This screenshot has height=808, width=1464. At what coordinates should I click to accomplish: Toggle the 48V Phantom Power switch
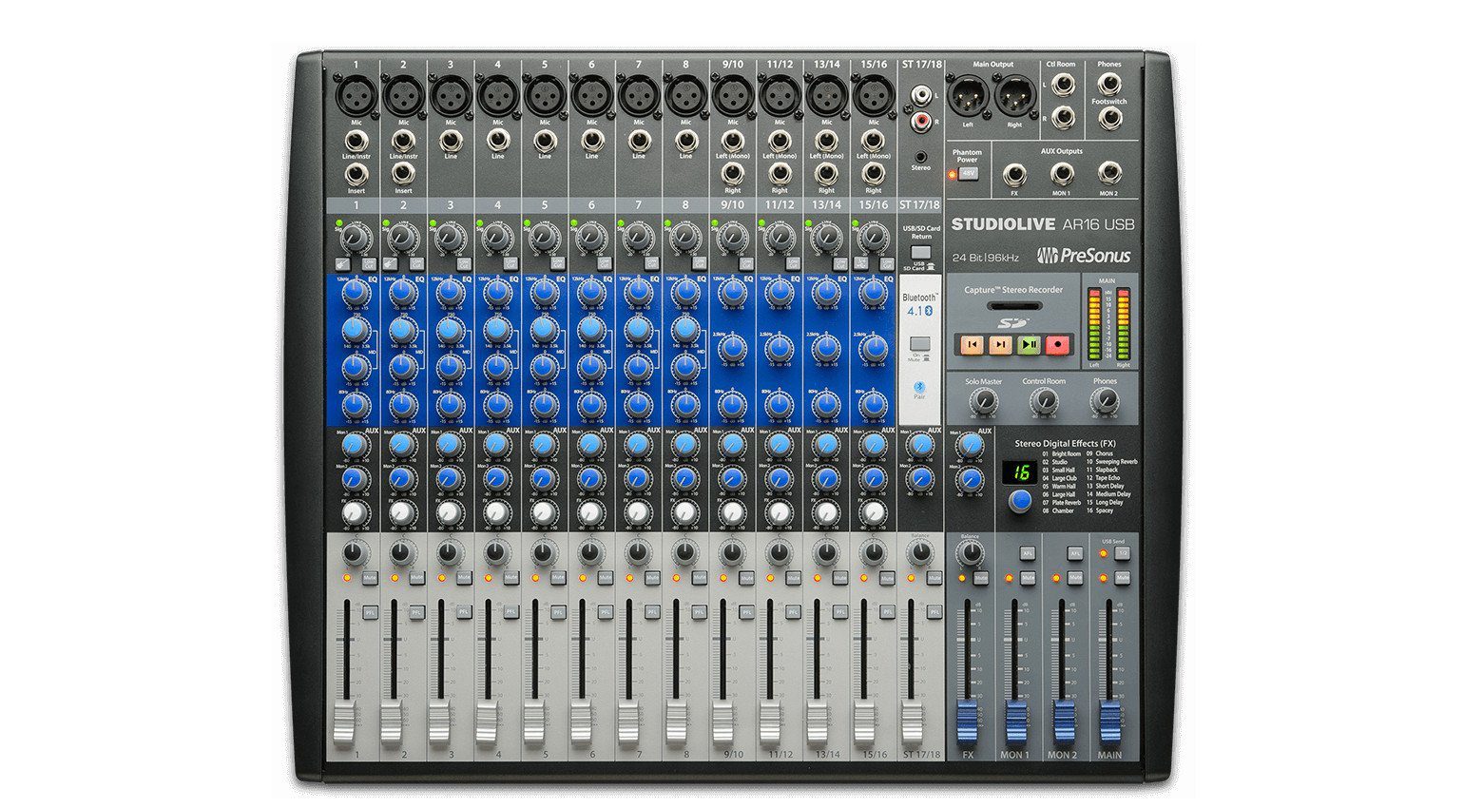pos(967,174)
